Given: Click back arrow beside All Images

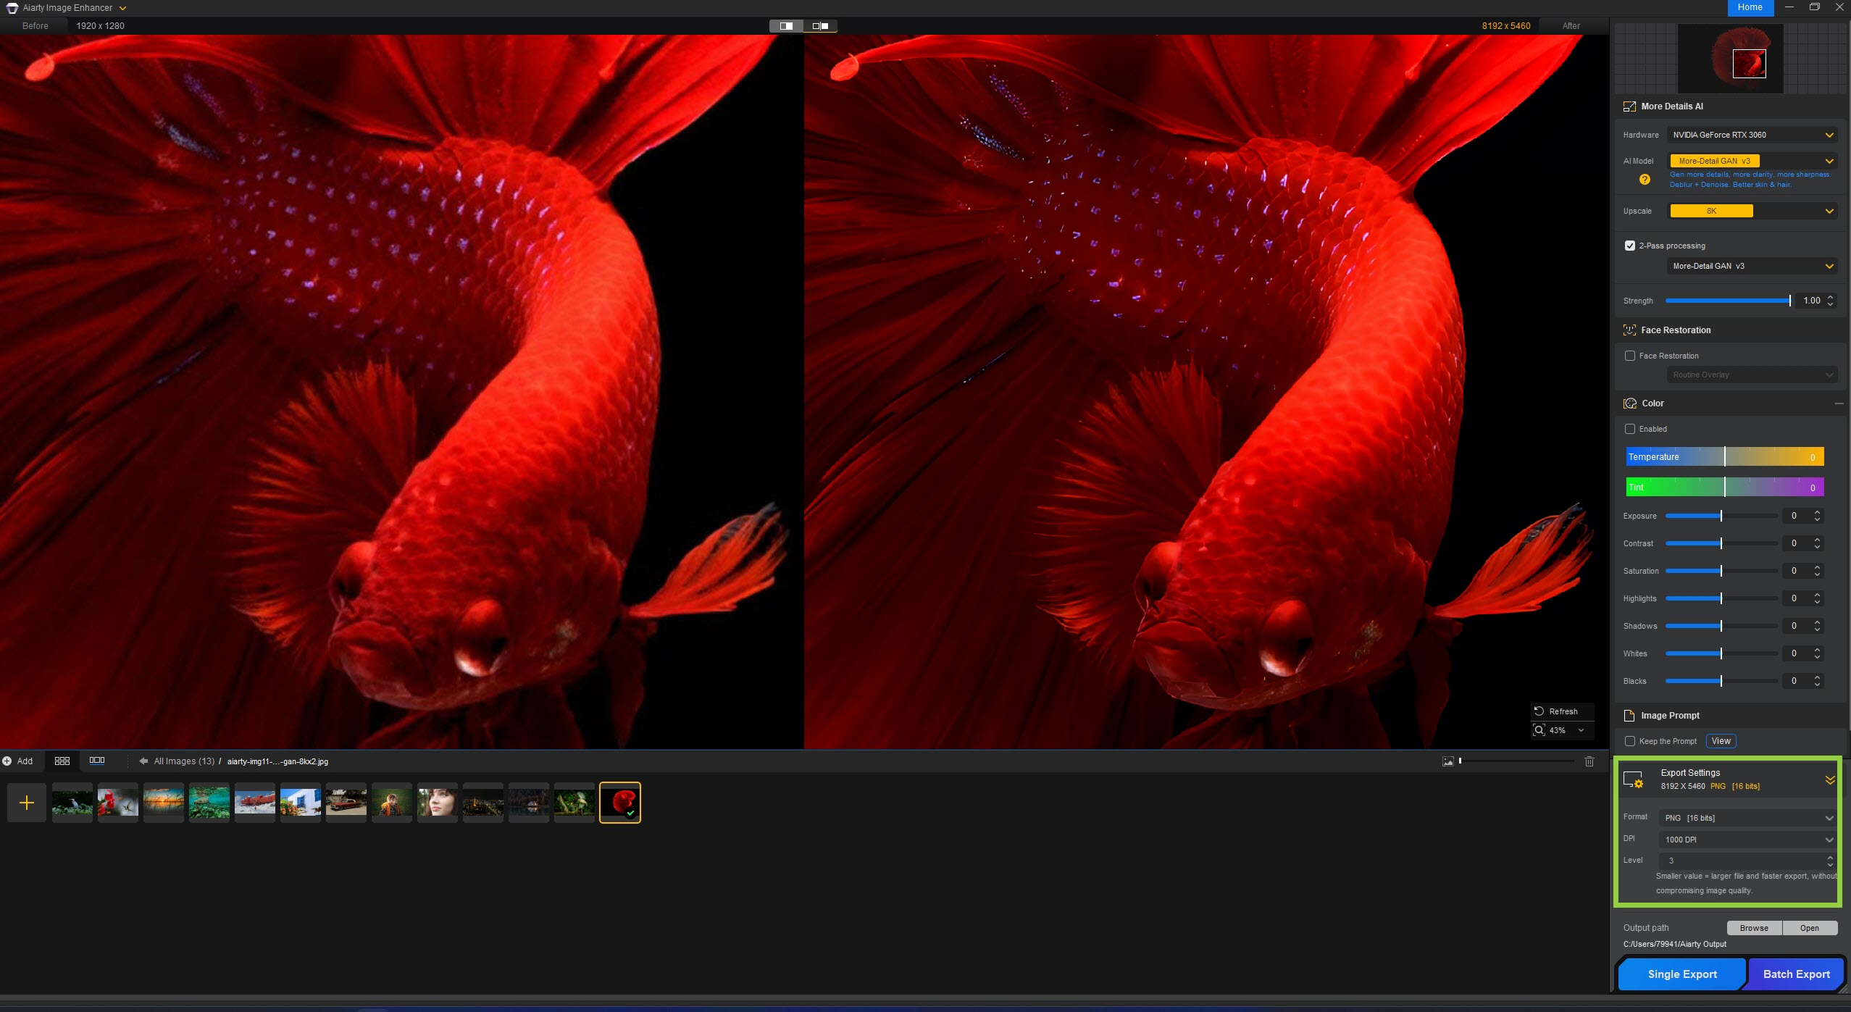Looking at the screenshot, I should (x=143, y=761).
